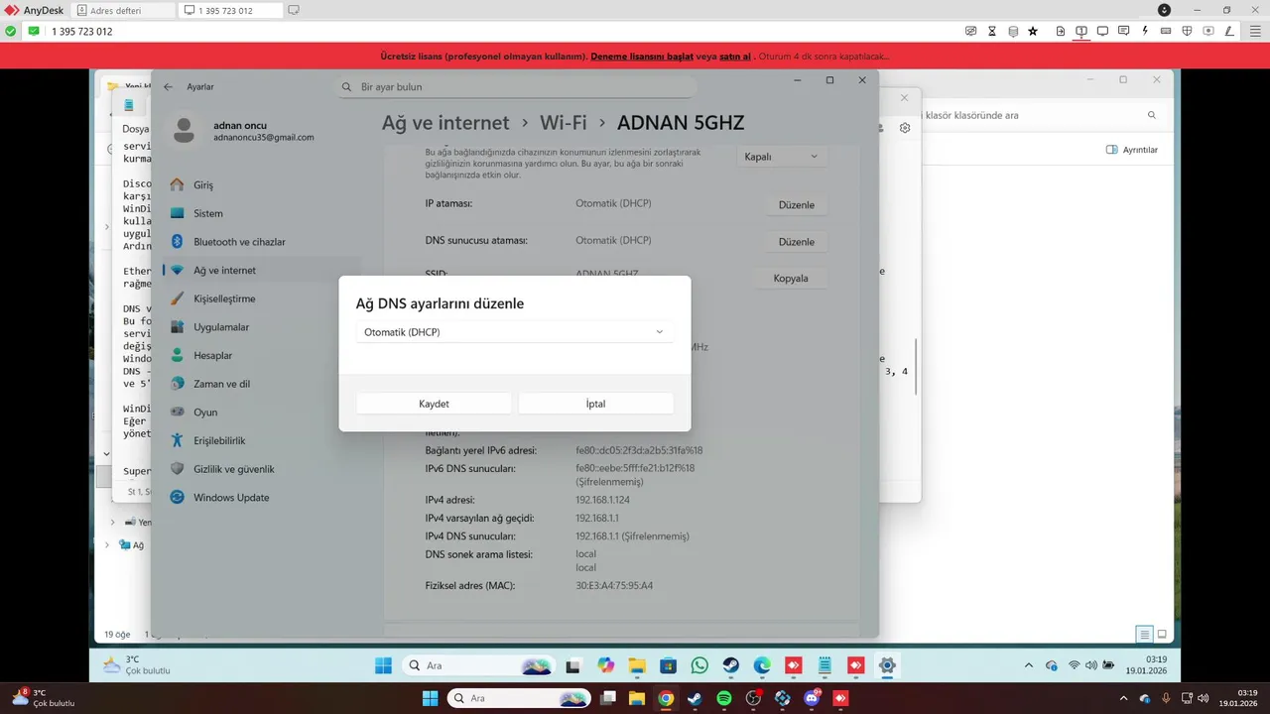Click AnyDesk session timer hourglass icon

(992, 31)
